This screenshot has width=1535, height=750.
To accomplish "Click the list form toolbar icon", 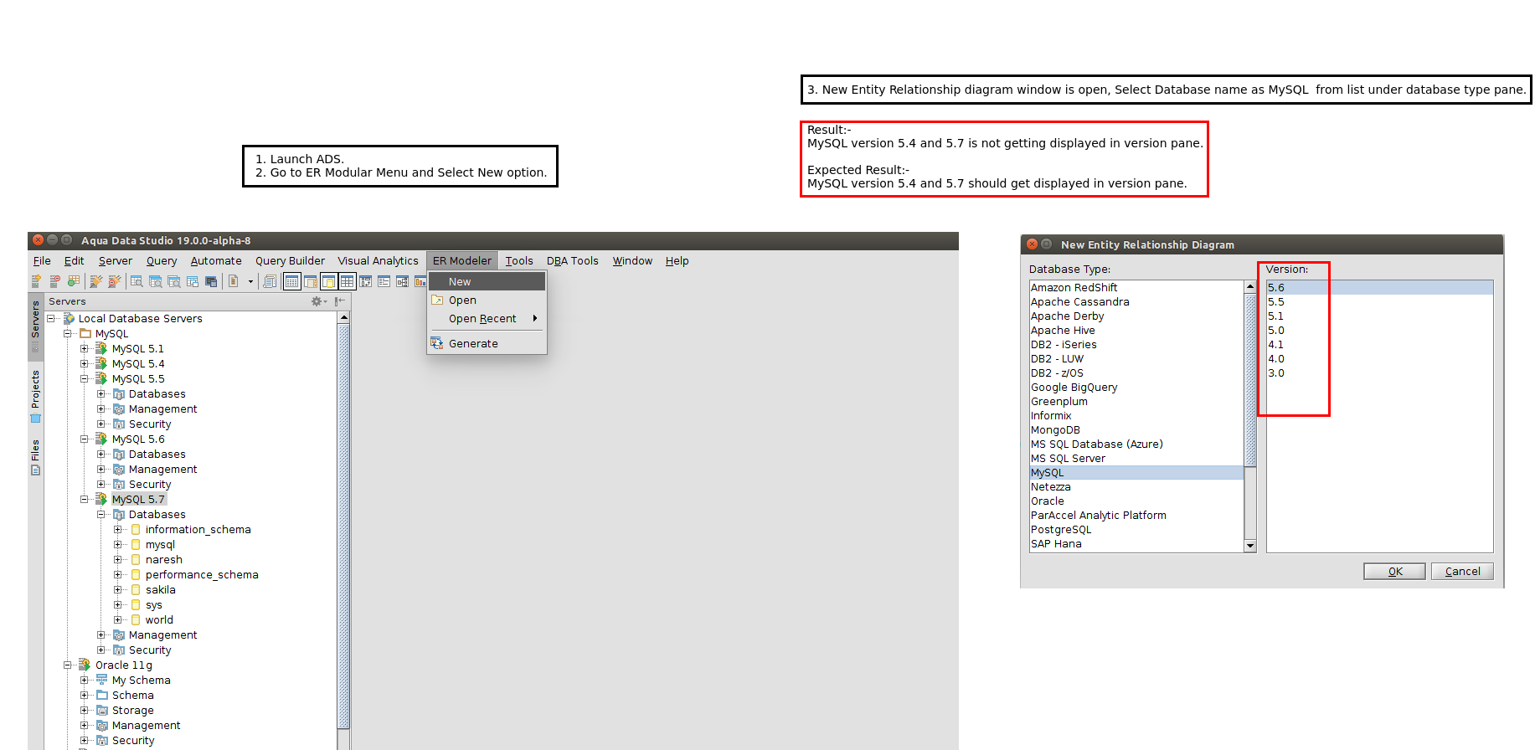I will (x=384, y=281).
